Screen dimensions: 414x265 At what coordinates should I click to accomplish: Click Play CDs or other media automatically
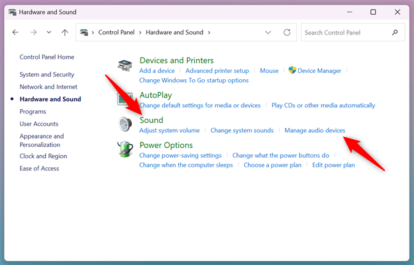[x=323, y=105]
